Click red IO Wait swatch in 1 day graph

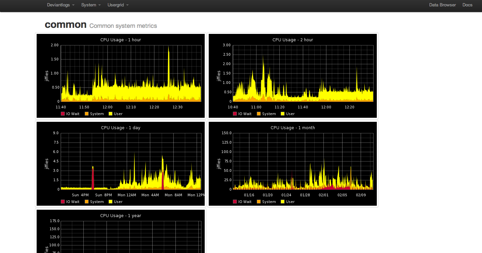click(63, 202)
